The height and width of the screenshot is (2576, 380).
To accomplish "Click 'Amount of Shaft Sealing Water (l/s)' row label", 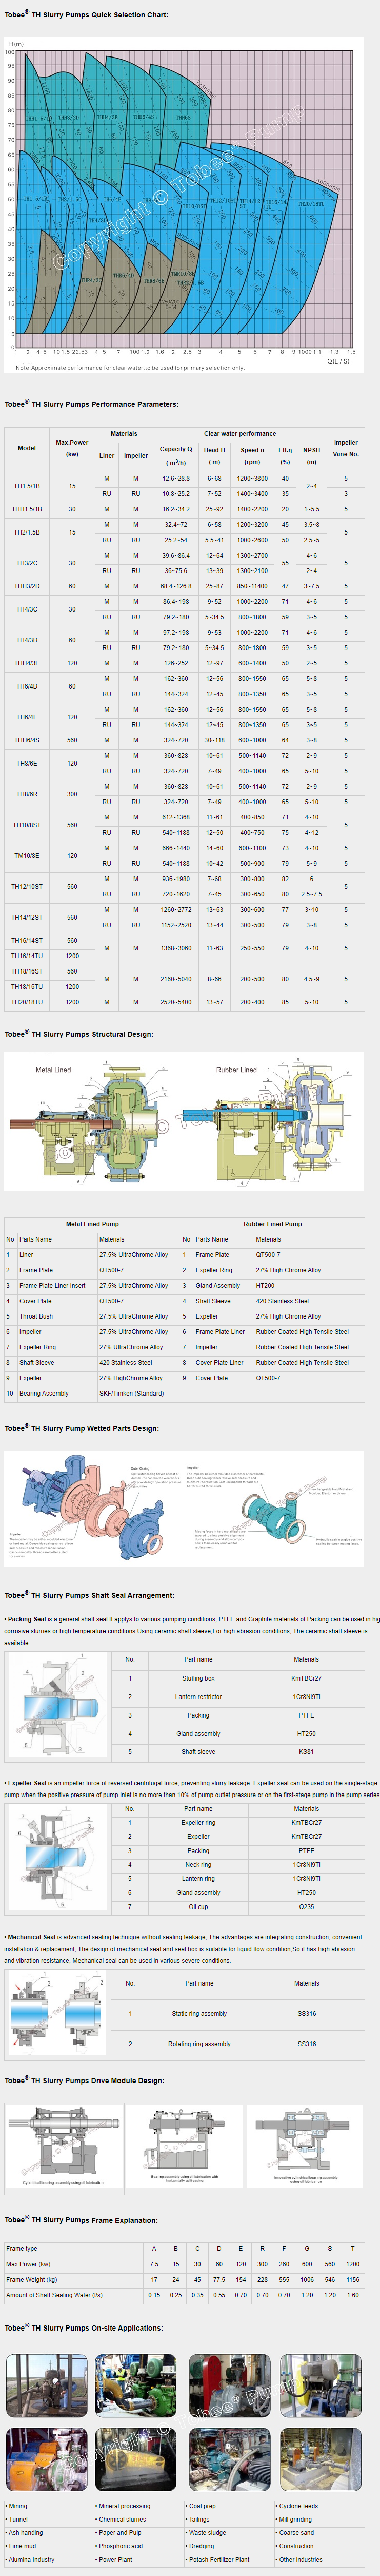I will 54,2294.
